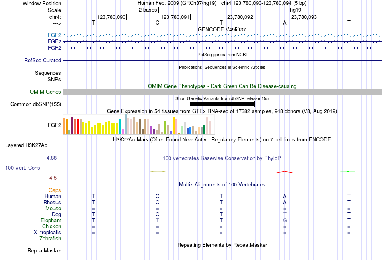This screenshot has width=382, height=260.
Task: Click position label 123,780,091 in the ruler
Action: click(175, 17)
